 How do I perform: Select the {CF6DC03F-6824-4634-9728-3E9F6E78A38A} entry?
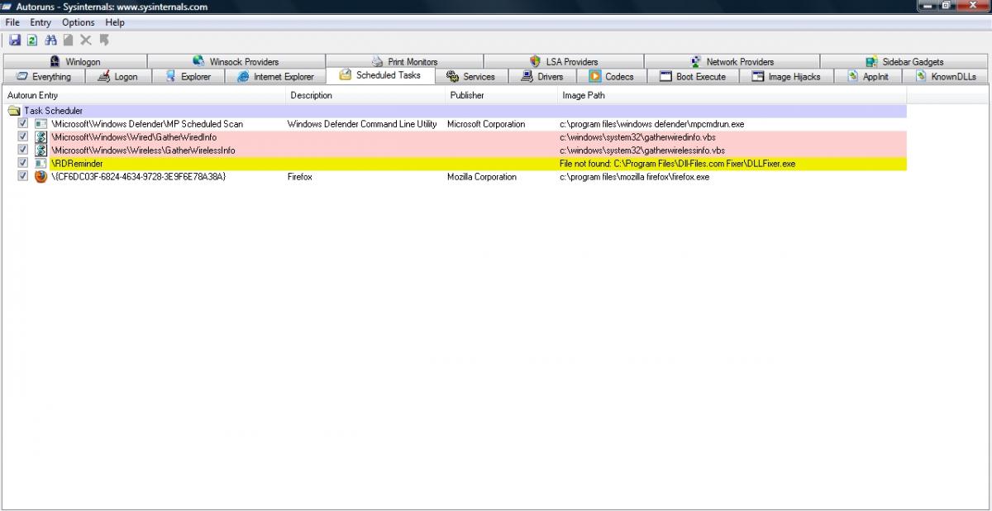click(138, 177)
